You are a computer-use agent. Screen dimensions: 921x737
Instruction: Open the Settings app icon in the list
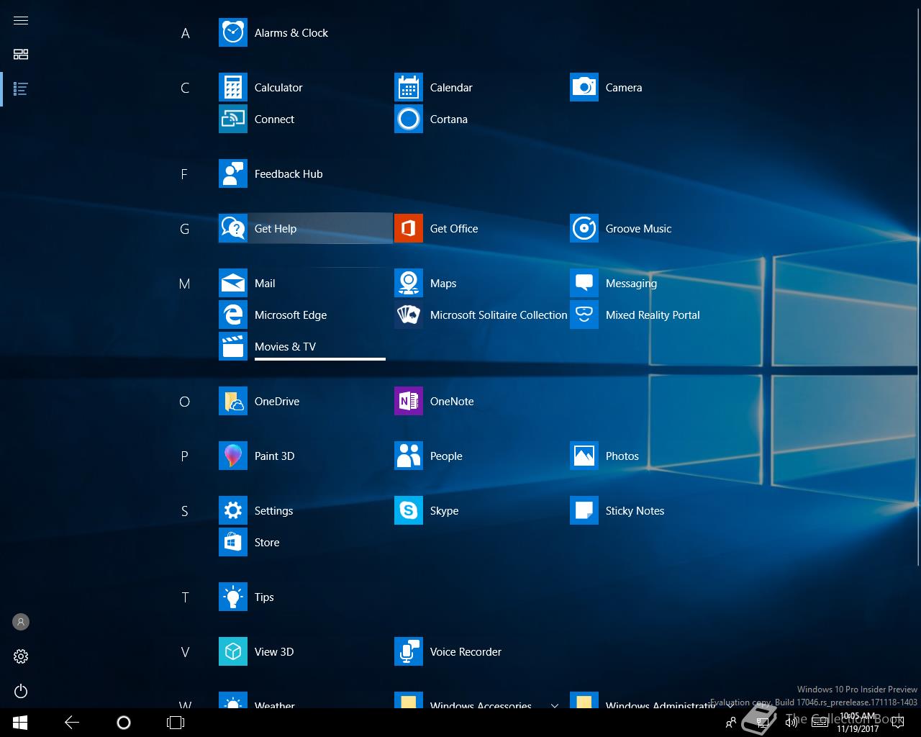coord(233,511)
